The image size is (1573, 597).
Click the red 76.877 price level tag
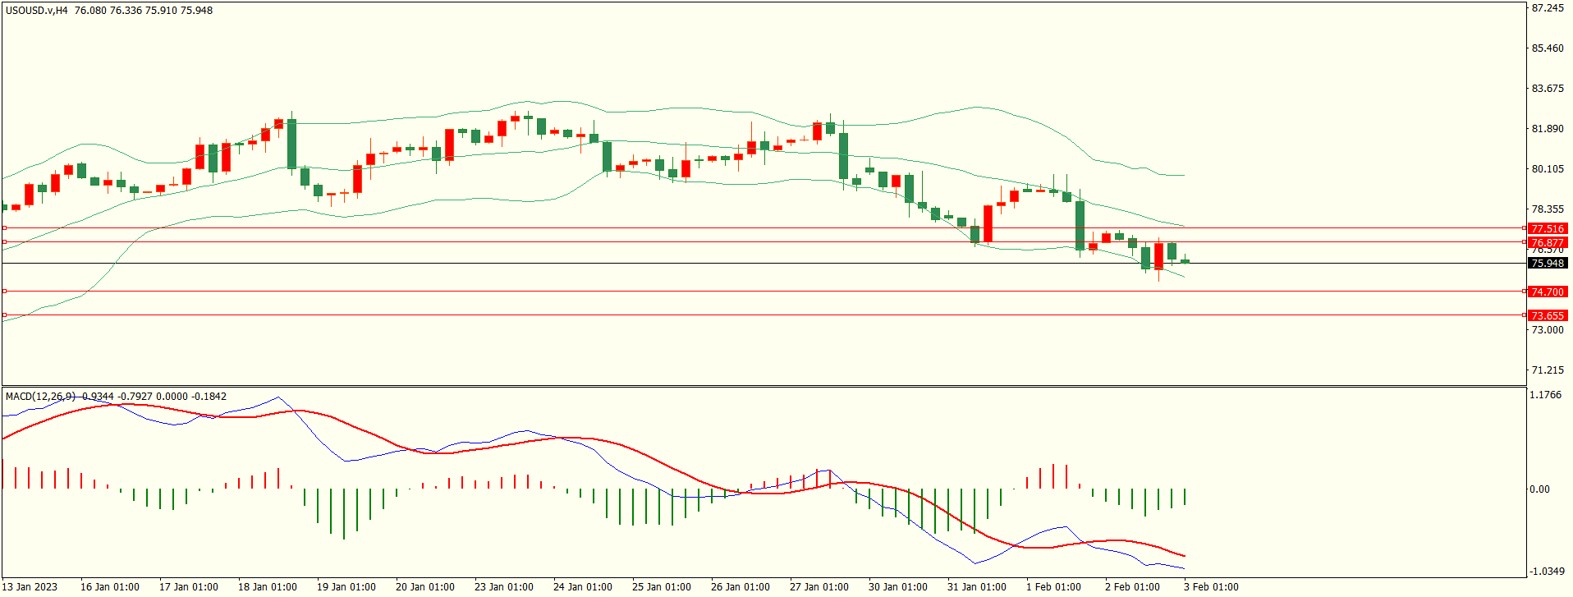[1547, 242]
